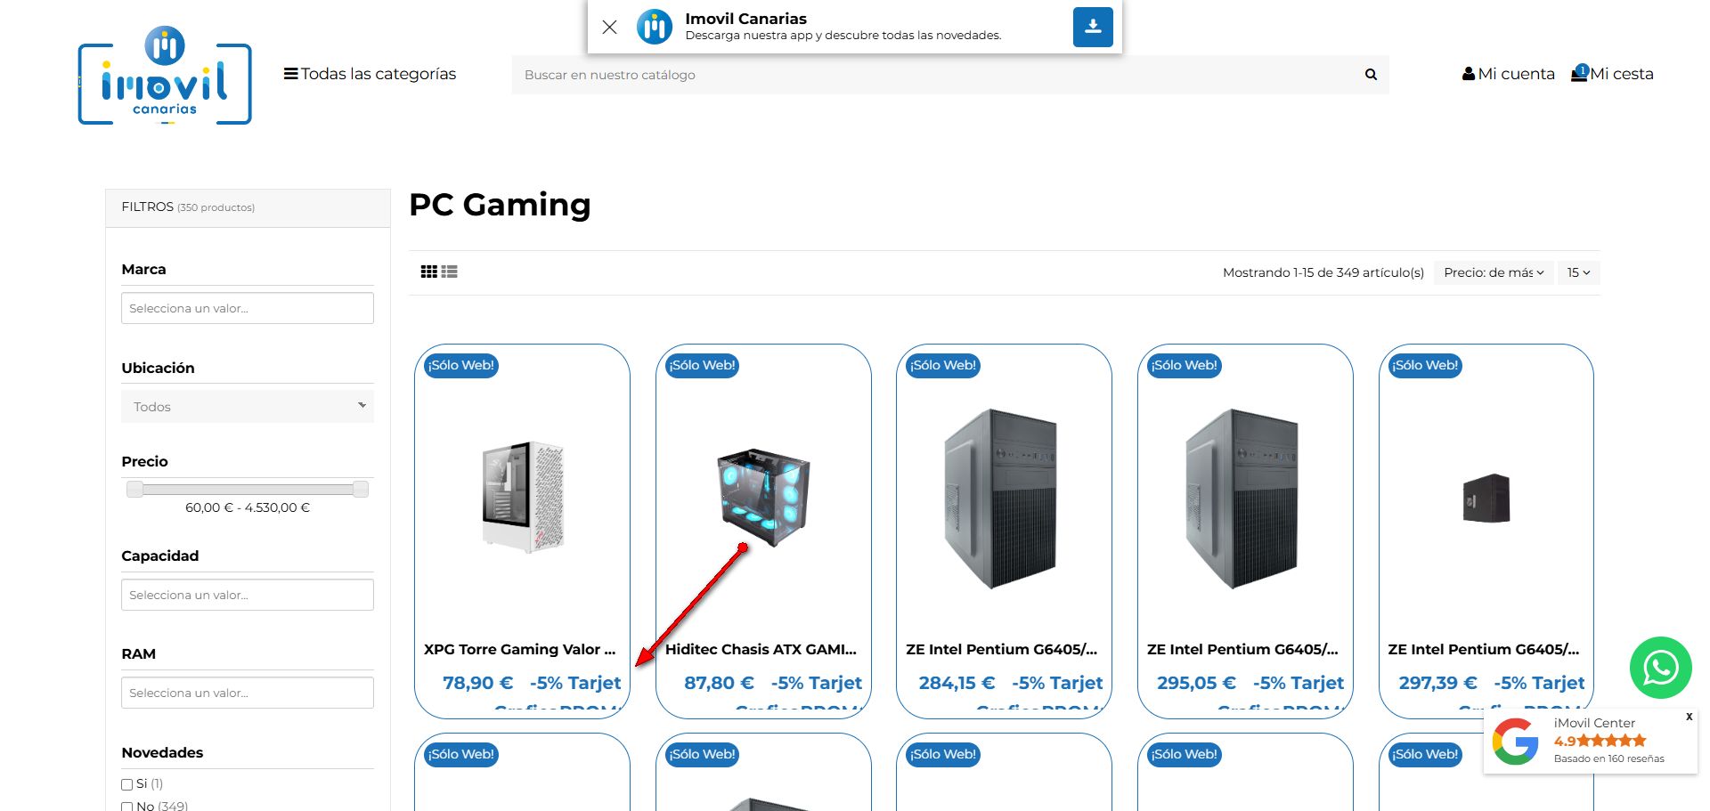Open the Precio sort order dropdown

tap(1494, 272)
